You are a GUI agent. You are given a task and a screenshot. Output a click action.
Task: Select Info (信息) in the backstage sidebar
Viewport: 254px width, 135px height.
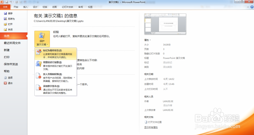click(x=14, y=36)
